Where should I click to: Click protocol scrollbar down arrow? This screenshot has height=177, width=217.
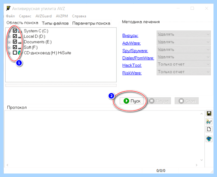(202, 160)
